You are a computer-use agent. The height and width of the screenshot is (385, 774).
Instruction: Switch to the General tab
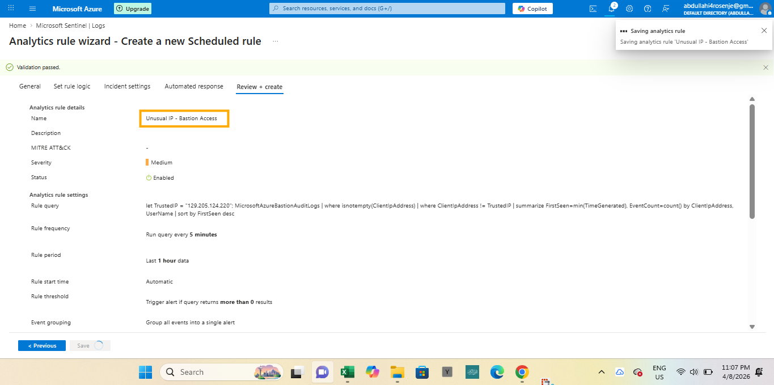pos(30,86)
